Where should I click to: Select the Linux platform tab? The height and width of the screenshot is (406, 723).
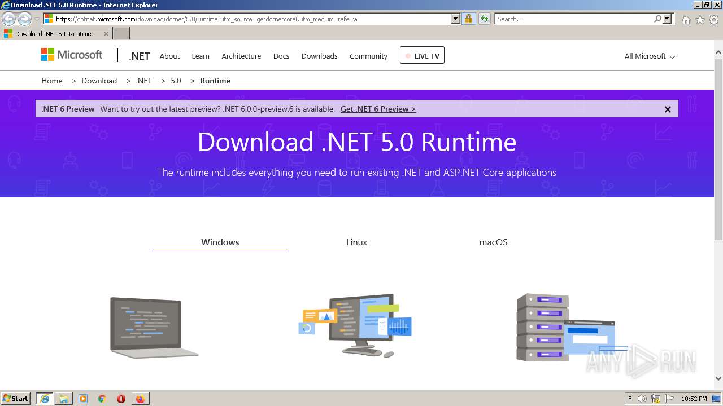point(357,242)
